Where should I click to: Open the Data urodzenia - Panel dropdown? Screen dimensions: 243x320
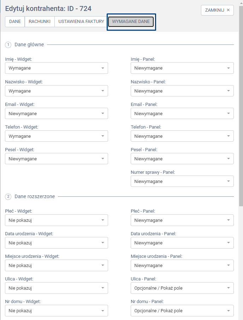coord(182,243)
